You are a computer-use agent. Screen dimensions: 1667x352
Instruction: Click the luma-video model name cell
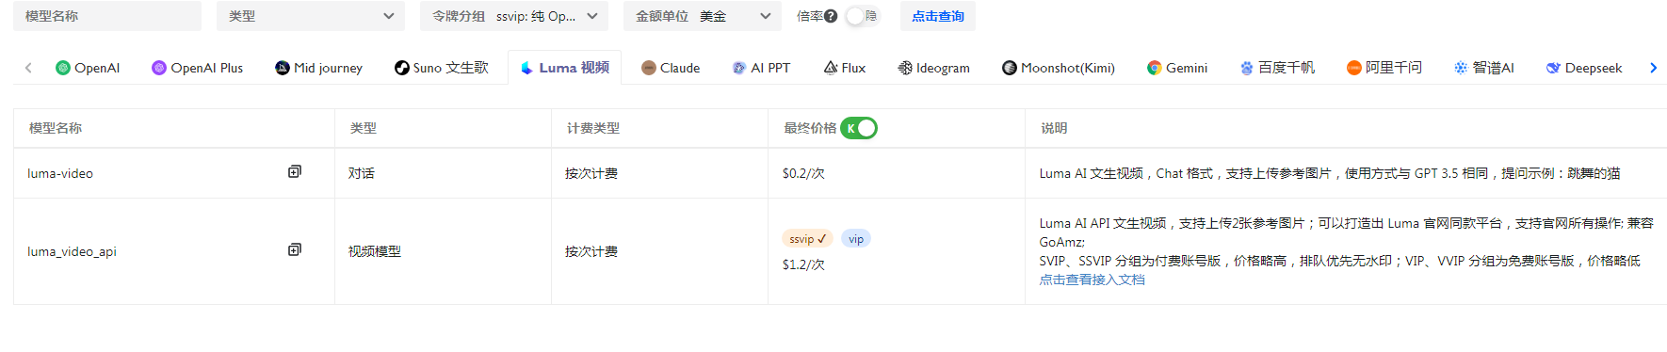(174, 173)
